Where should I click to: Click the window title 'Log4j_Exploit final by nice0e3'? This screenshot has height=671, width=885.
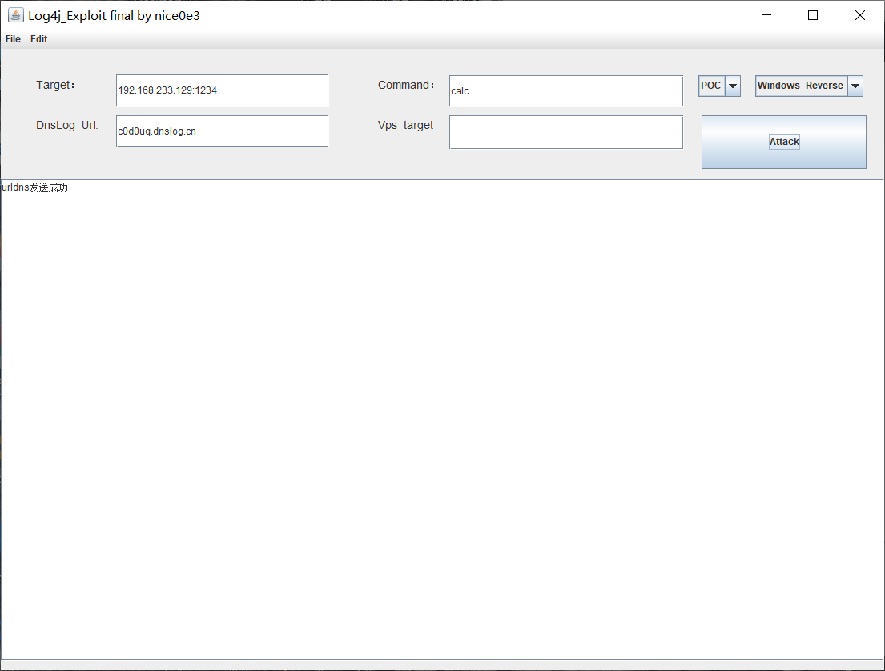[x=114, y=16]
